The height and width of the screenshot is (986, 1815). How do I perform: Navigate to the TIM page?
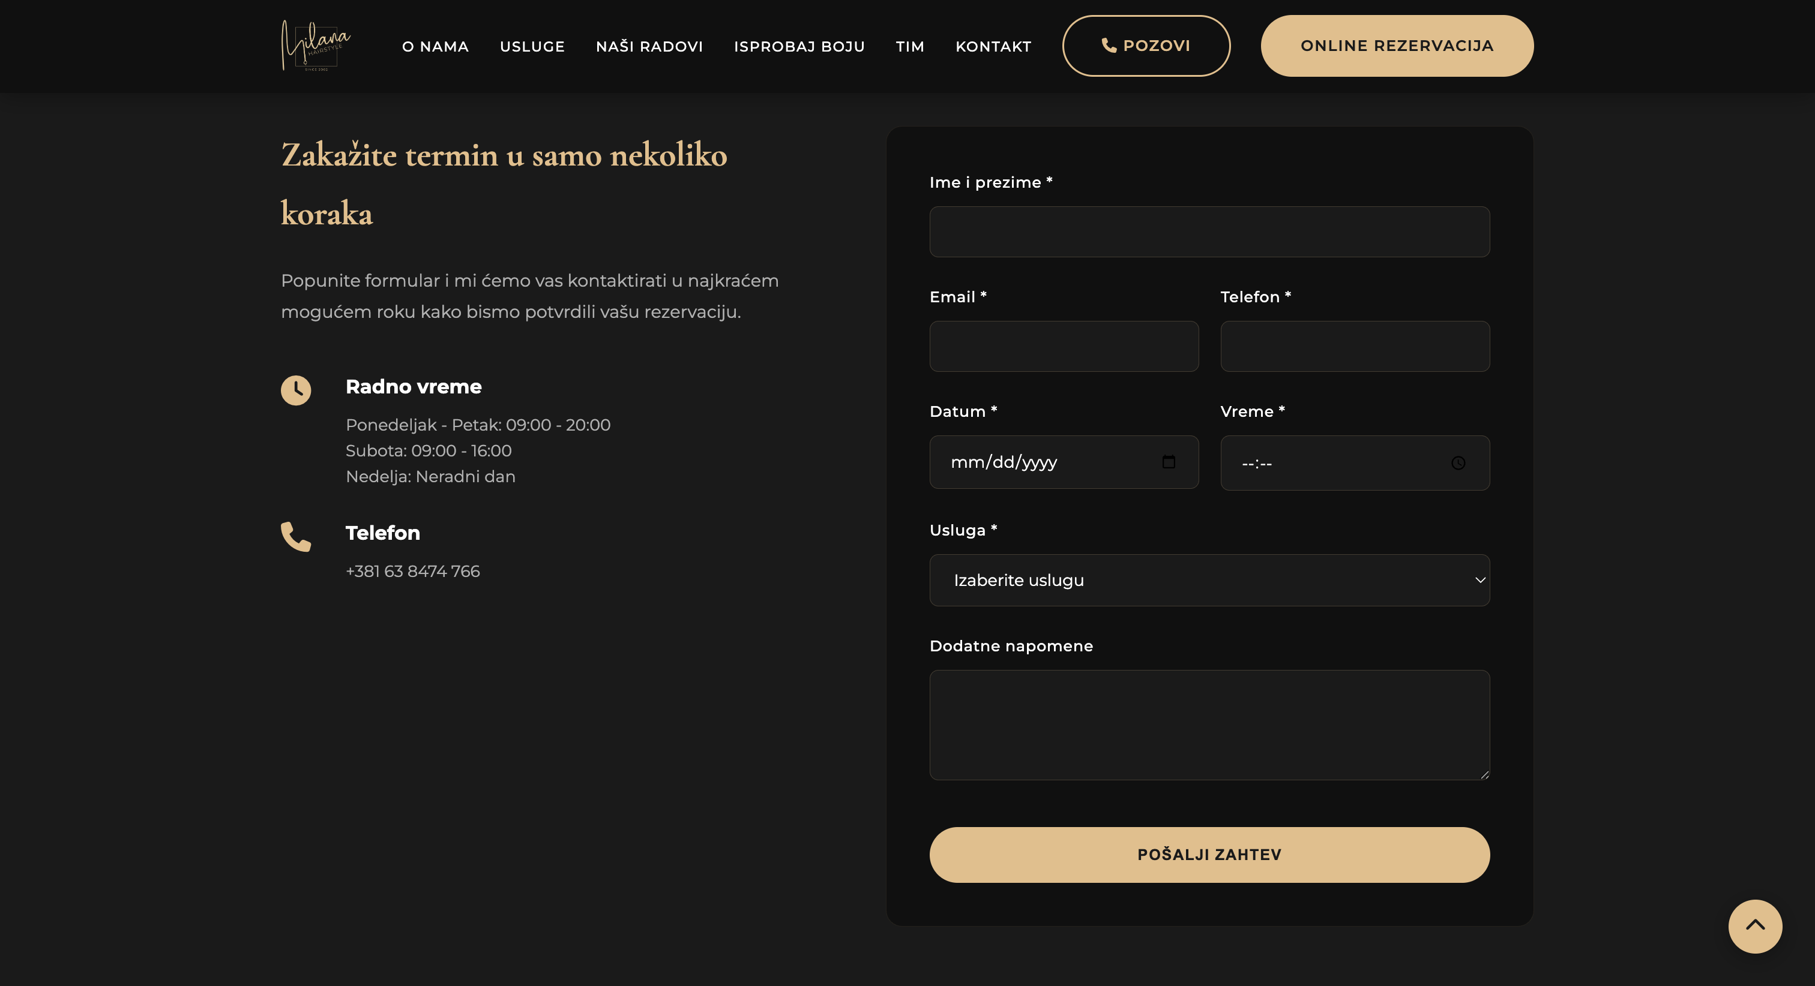(910, 47)
